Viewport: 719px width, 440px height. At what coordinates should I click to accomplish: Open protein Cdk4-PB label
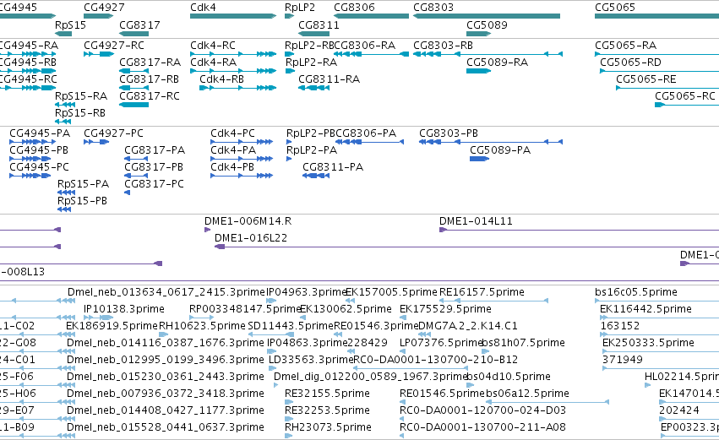tap(232, 167)
